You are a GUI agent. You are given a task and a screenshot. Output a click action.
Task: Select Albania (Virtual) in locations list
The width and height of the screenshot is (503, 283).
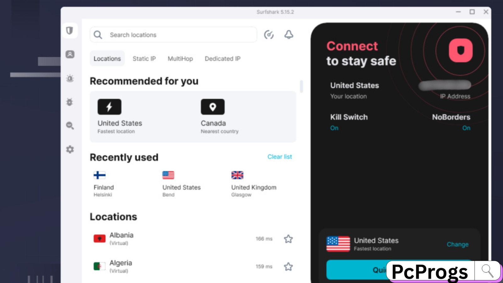coord(193,239)
